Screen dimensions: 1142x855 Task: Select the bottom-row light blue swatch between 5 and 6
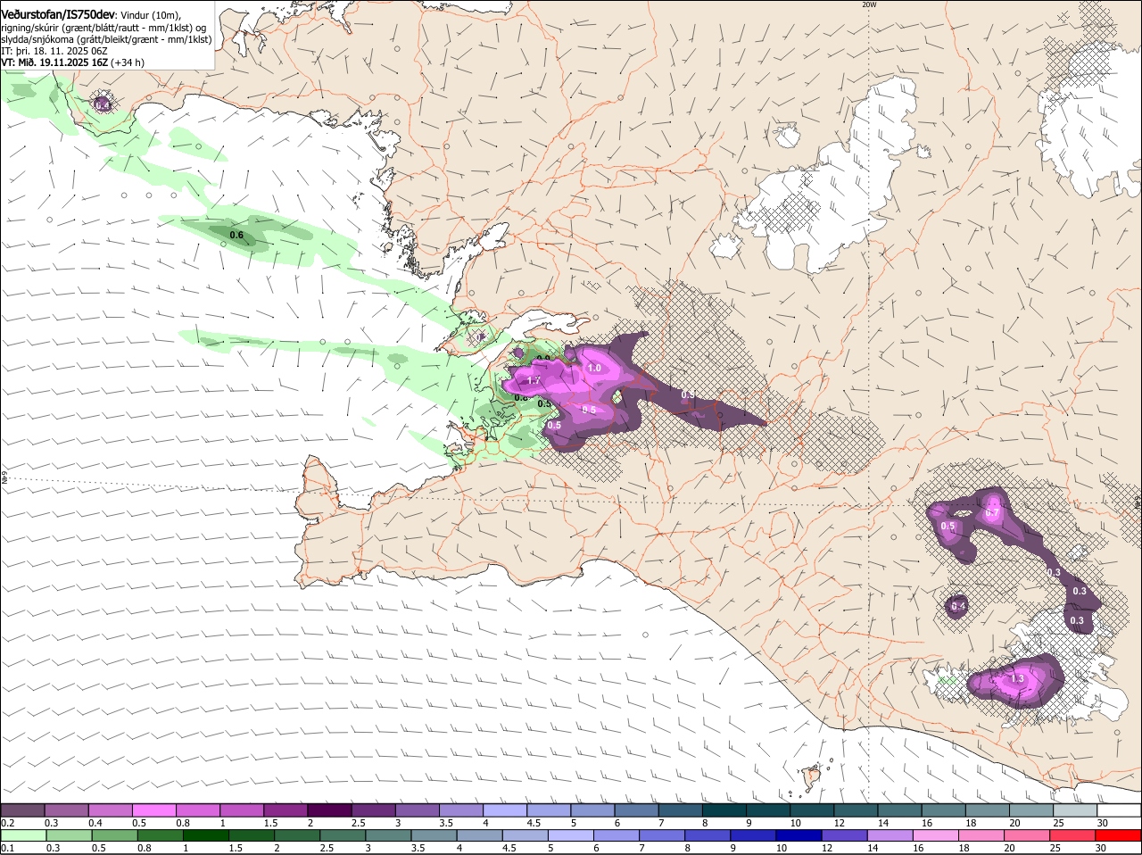coord(572,835)
